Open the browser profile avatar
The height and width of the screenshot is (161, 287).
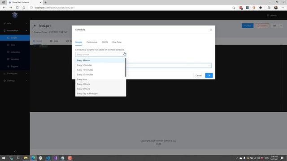coord(276,8)
